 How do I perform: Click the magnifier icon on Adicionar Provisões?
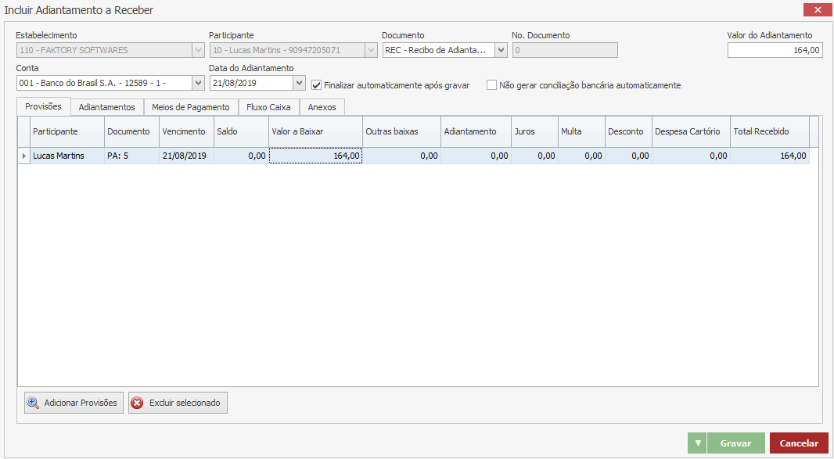(33, 403)
